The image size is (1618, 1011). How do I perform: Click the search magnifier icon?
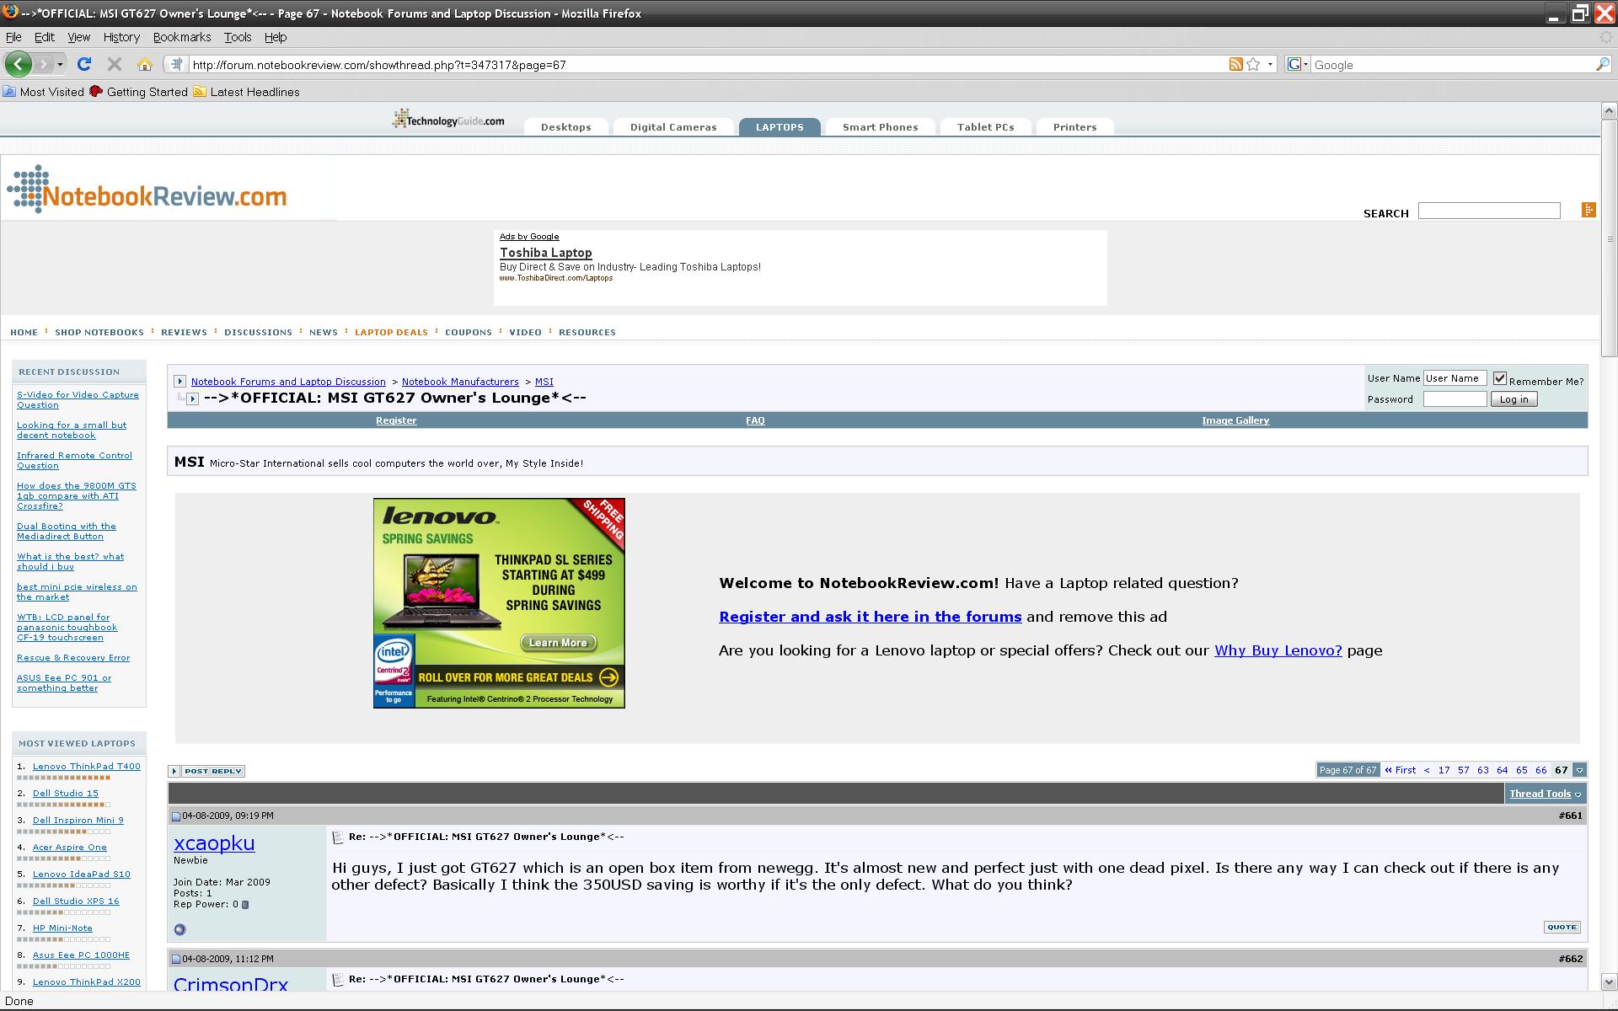pyautogui.click(x=1602, y=64)
